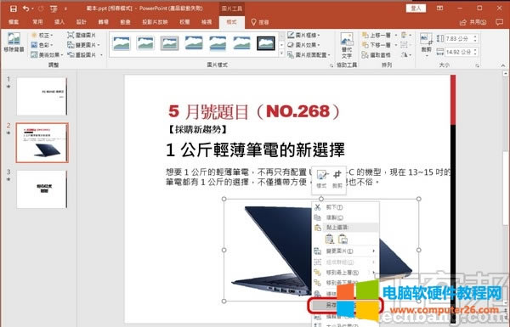Increase picture height with the up stepper

tap(475, 37)
